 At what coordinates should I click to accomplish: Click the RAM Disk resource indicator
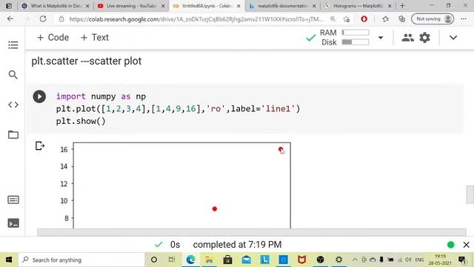(x=344, y=37)
